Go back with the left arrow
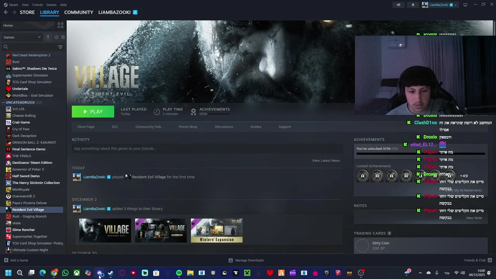The image size is (496, 279). point(6,12)
